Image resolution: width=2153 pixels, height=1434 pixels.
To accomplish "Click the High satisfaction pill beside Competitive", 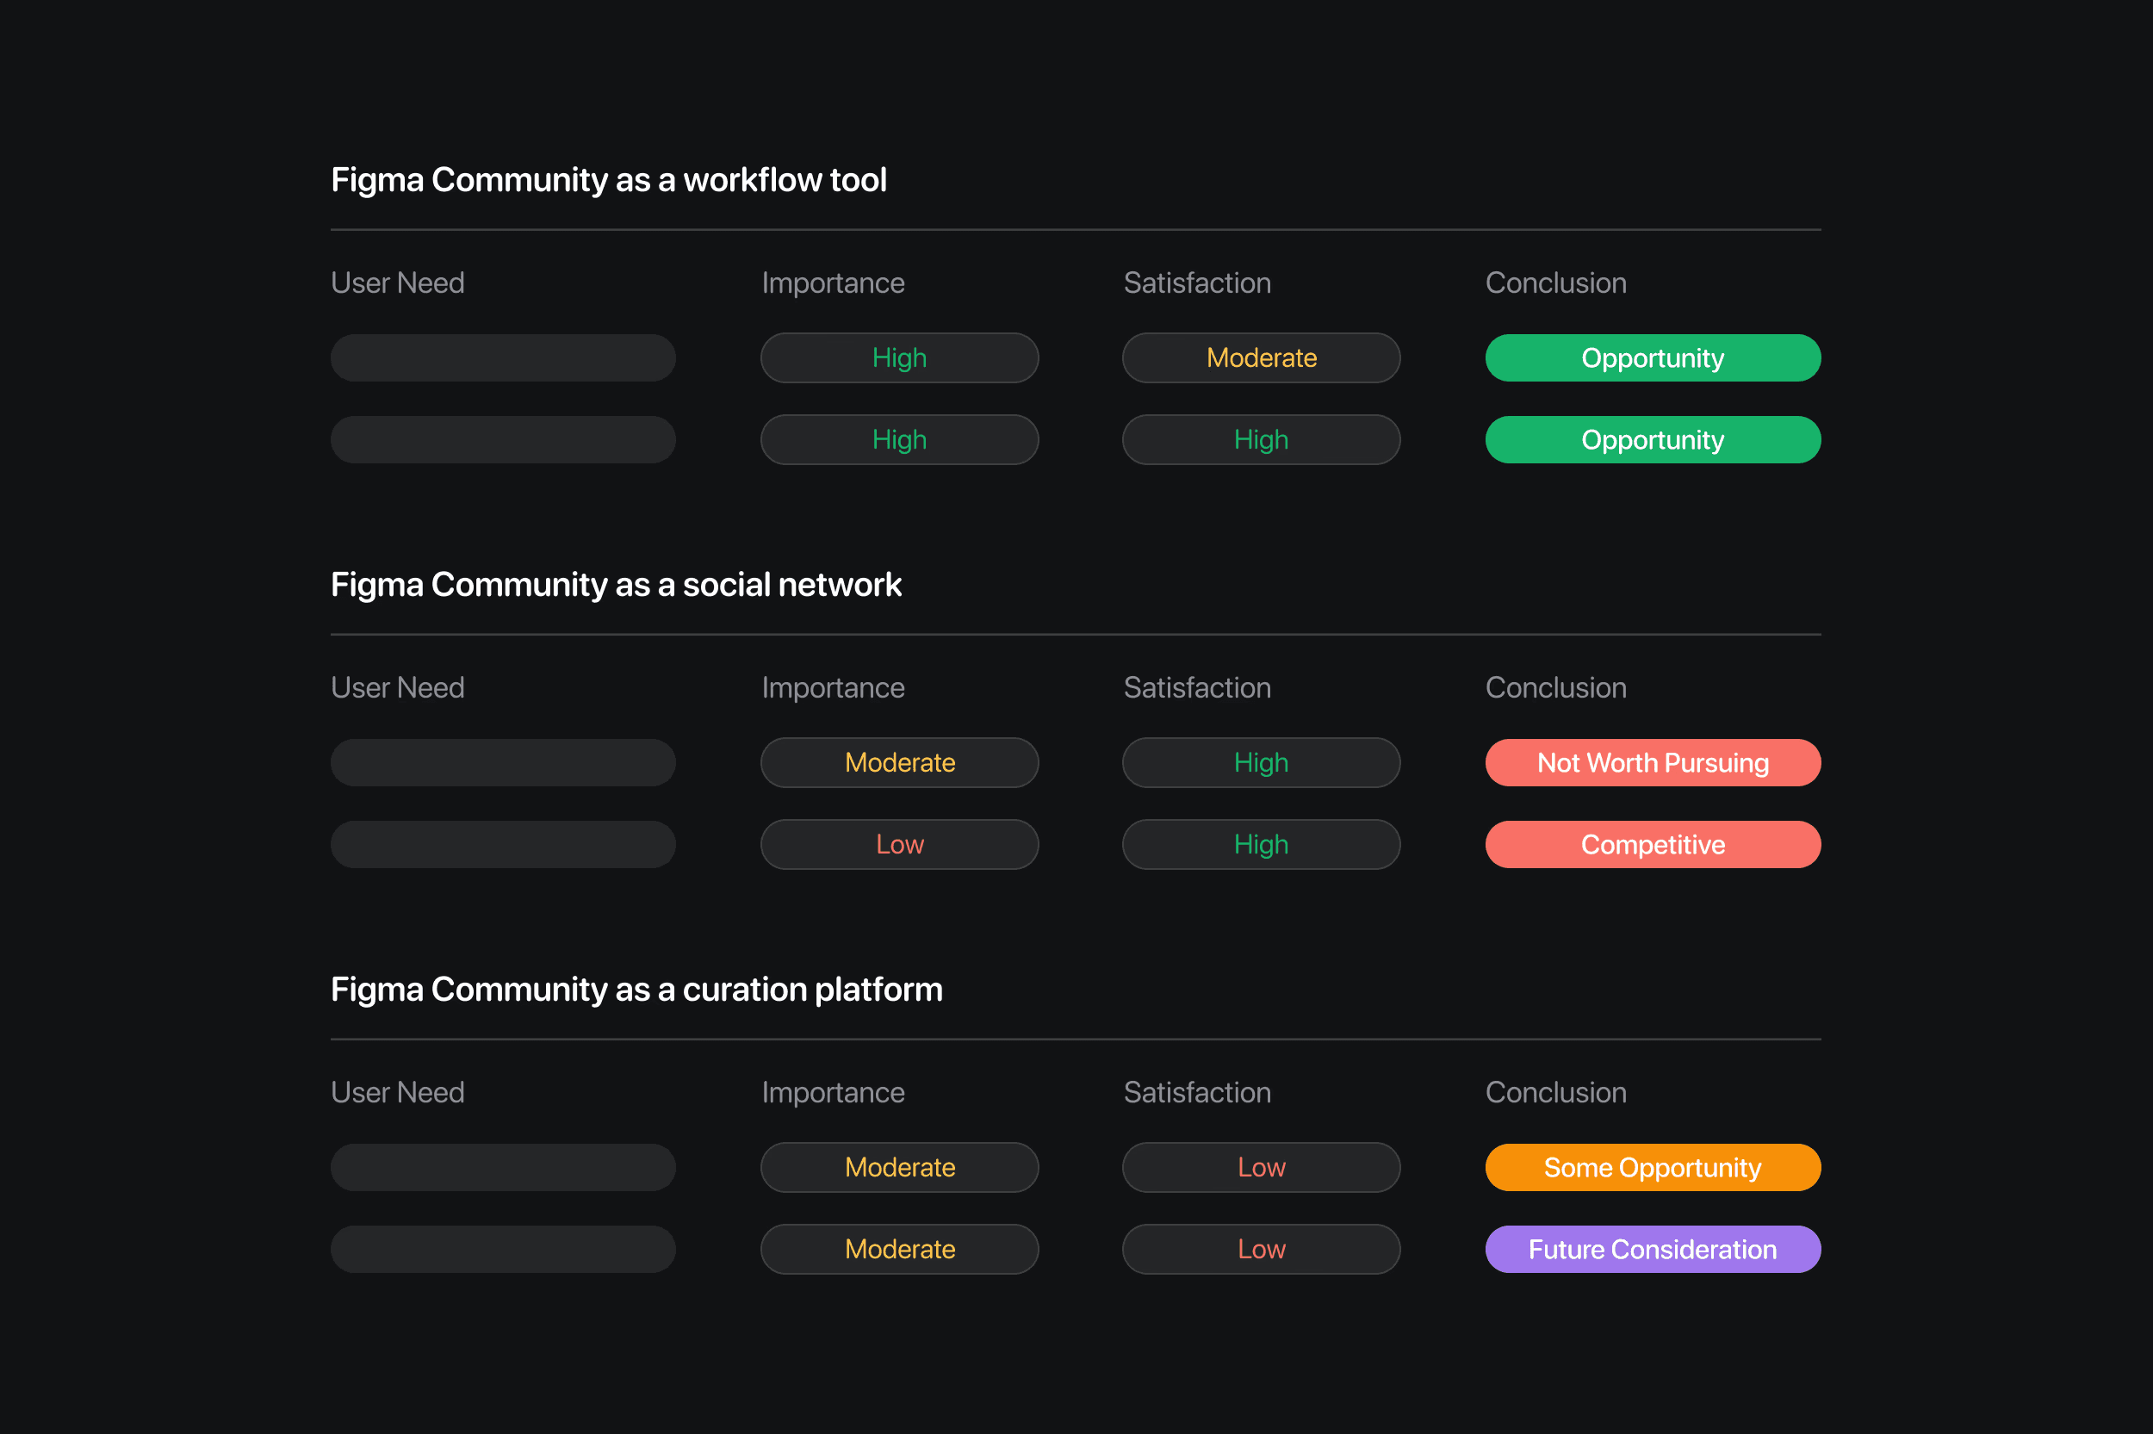I will coord(1261,844).
